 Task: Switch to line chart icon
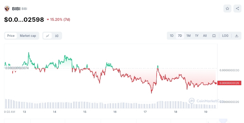pyautogui.click(x=47, y=36)
